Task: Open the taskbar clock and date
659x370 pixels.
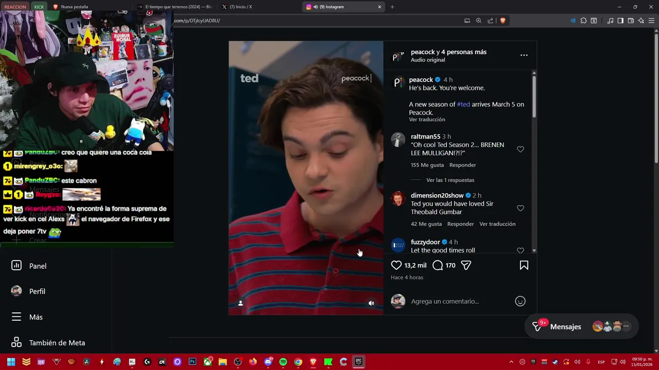Action: tap(642, 362)
